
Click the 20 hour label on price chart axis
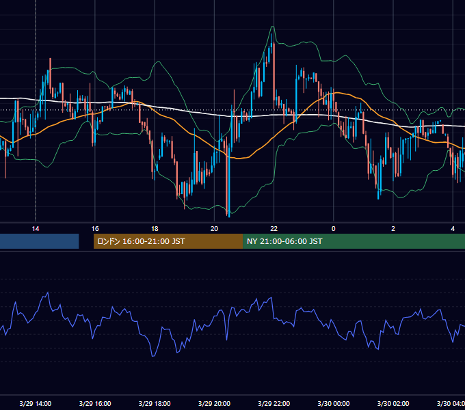pyautogui.click(x=214, y=229)
